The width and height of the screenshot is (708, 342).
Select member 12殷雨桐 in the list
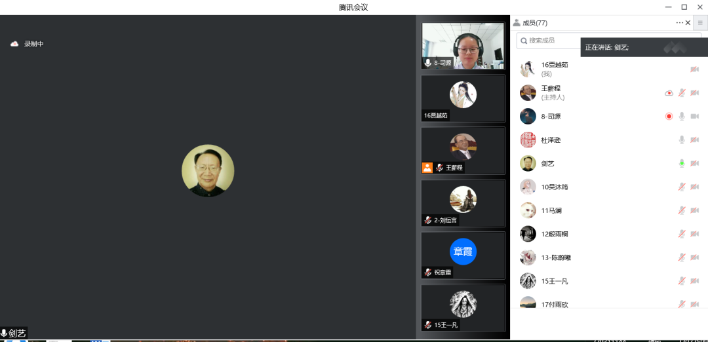tap(555, 234)
